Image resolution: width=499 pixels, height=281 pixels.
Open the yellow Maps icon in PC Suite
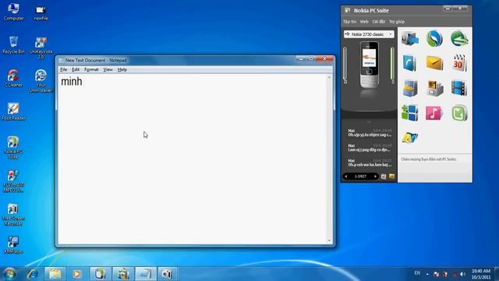(x=409, y=137)
